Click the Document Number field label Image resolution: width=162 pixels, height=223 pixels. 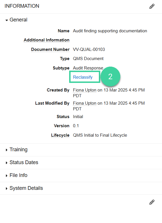click(50, 49)
